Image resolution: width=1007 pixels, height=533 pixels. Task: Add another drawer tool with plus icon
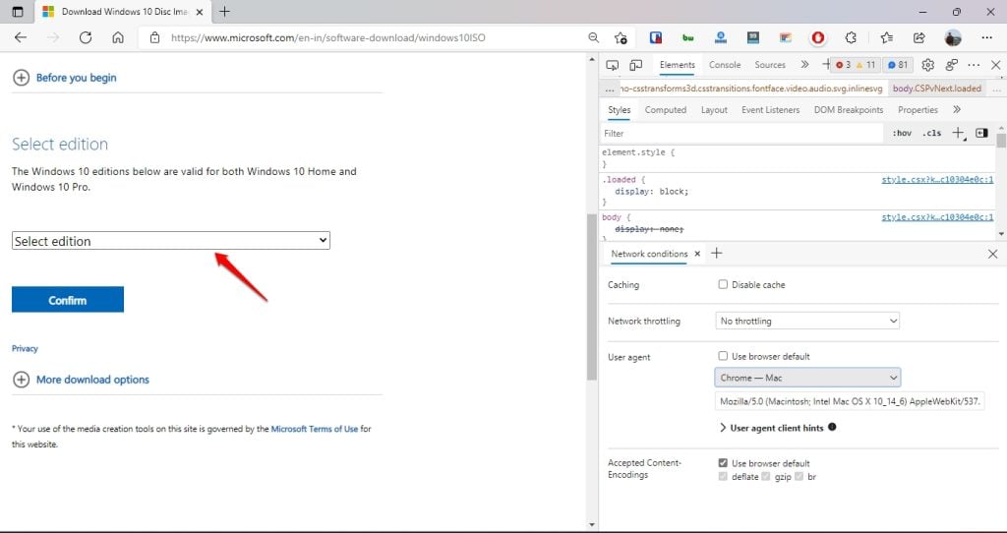coord(717,253)
